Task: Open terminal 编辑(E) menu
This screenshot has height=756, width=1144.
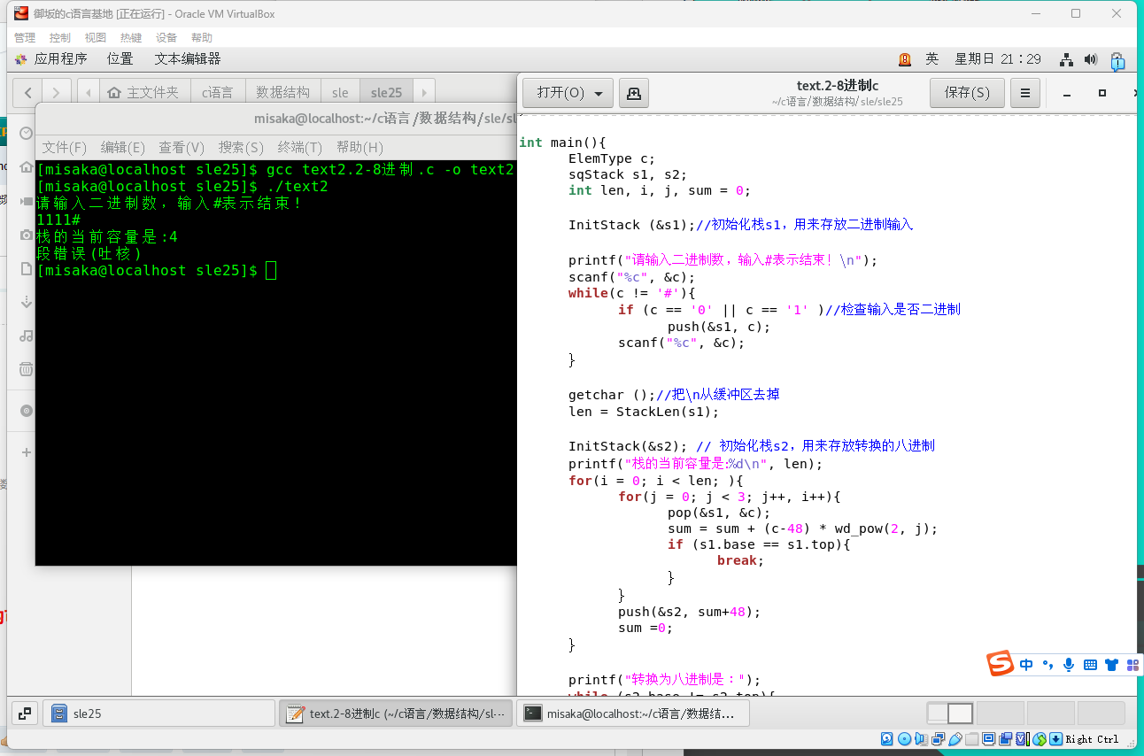Action: click(x=123, y=147)
